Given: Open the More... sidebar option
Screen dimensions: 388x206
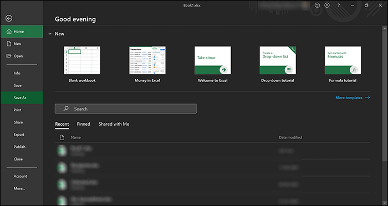Looking at the screenshot, I should (19, 188).
